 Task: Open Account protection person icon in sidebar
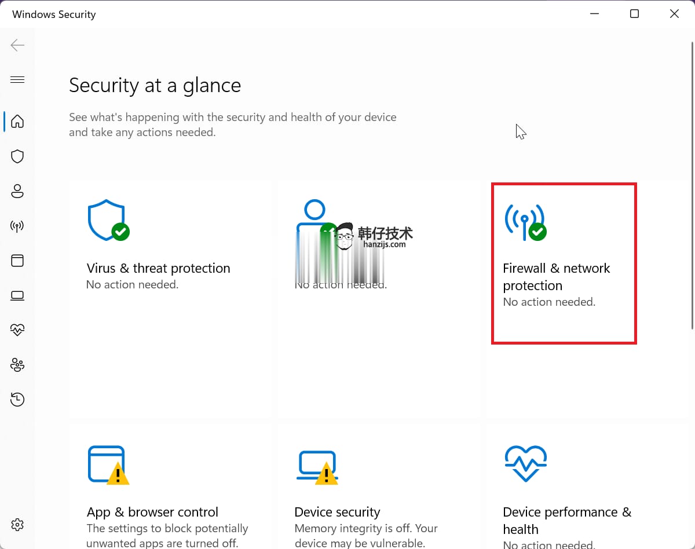pos(17,191)
